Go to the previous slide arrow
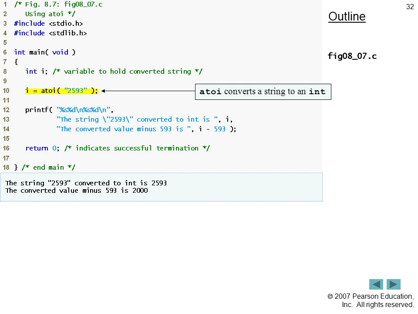The height and width of the screenshot is (314, 418). (376, 284)
